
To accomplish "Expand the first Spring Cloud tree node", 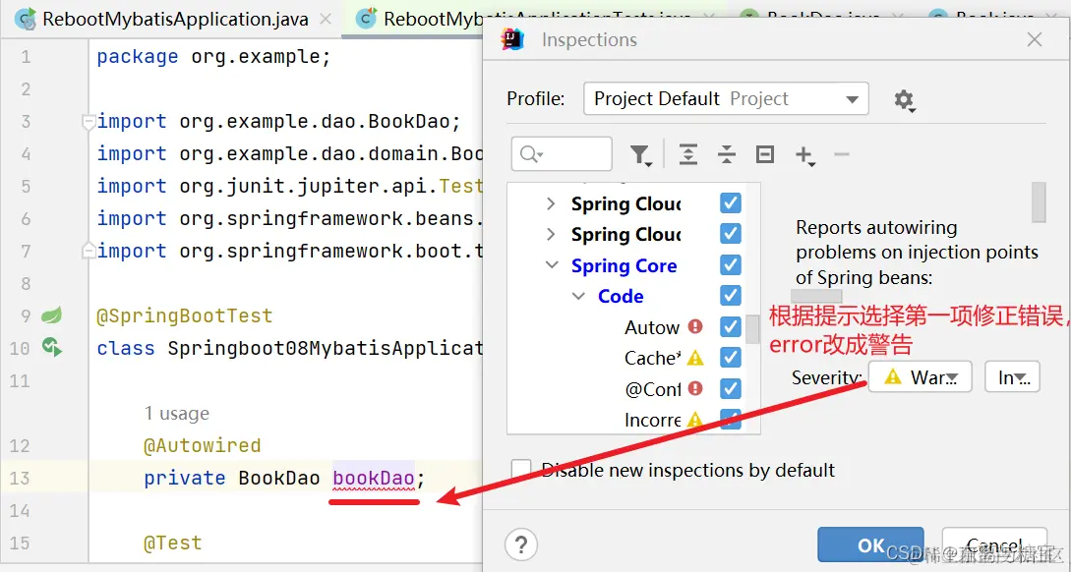I will 551,203.
